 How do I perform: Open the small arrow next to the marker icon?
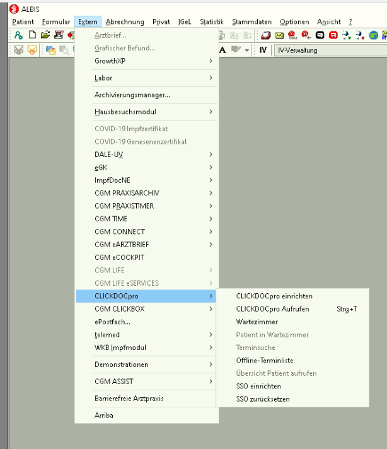[x=246, y=50]
